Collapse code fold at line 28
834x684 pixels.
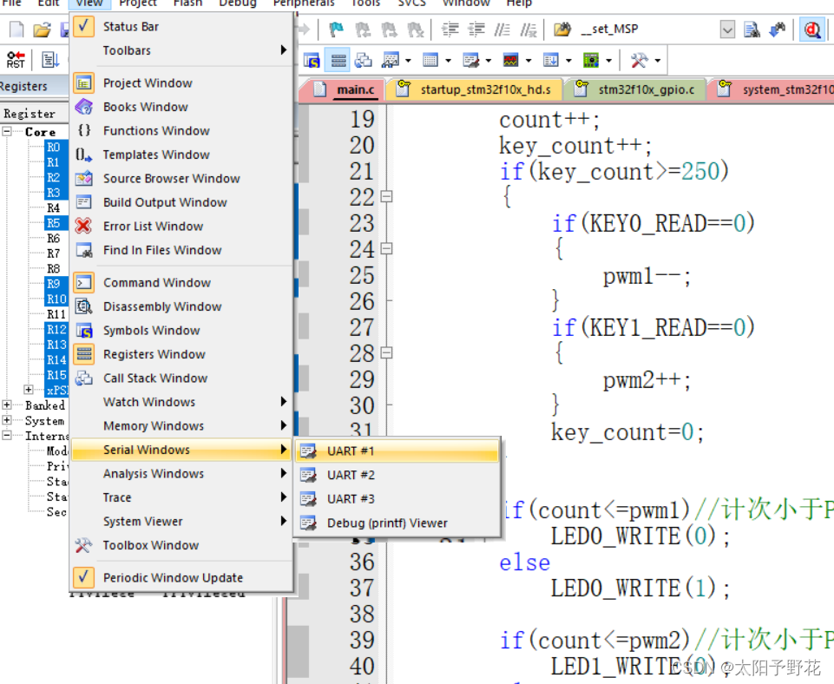click(x=387, y=352)
